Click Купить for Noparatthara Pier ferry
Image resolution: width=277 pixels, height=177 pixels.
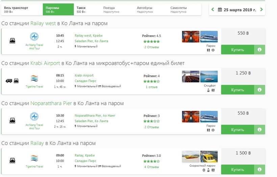click(237, 130)
